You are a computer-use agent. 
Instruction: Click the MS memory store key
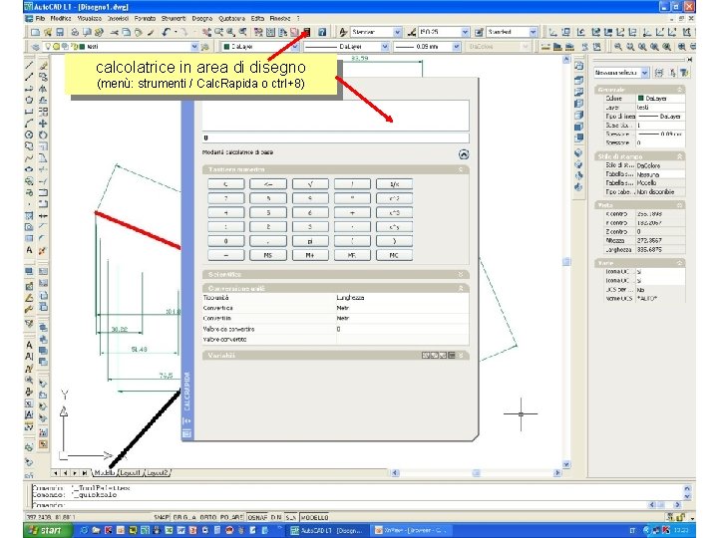coord(268,255)
